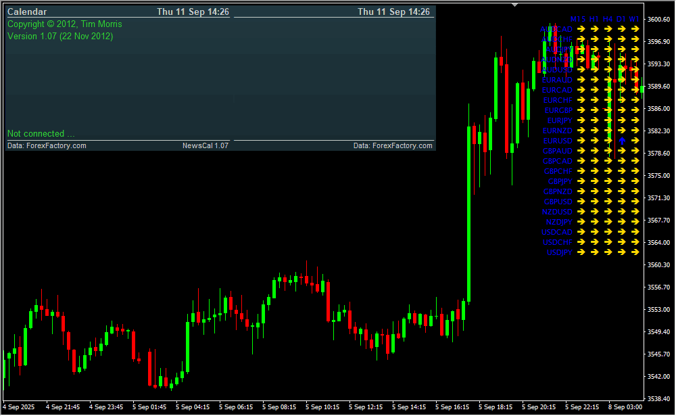This screenshot has height=416, width=676.
Task: Select the M15 timeframe column header
Action: click(x=578, y=20)
